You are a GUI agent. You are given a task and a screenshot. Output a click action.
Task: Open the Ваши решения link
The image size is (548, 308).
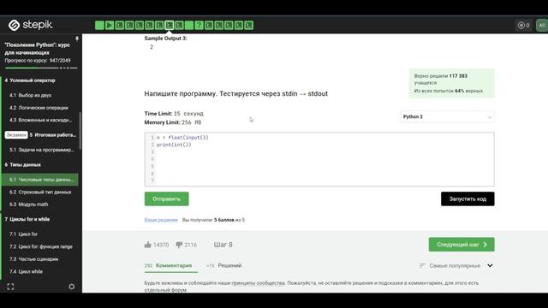[x=161, y=220]
